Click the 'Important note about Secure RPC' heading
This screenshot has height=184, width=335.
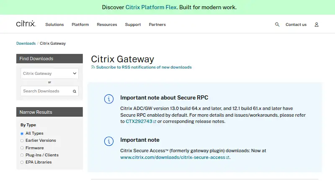(x=164, y=97)
